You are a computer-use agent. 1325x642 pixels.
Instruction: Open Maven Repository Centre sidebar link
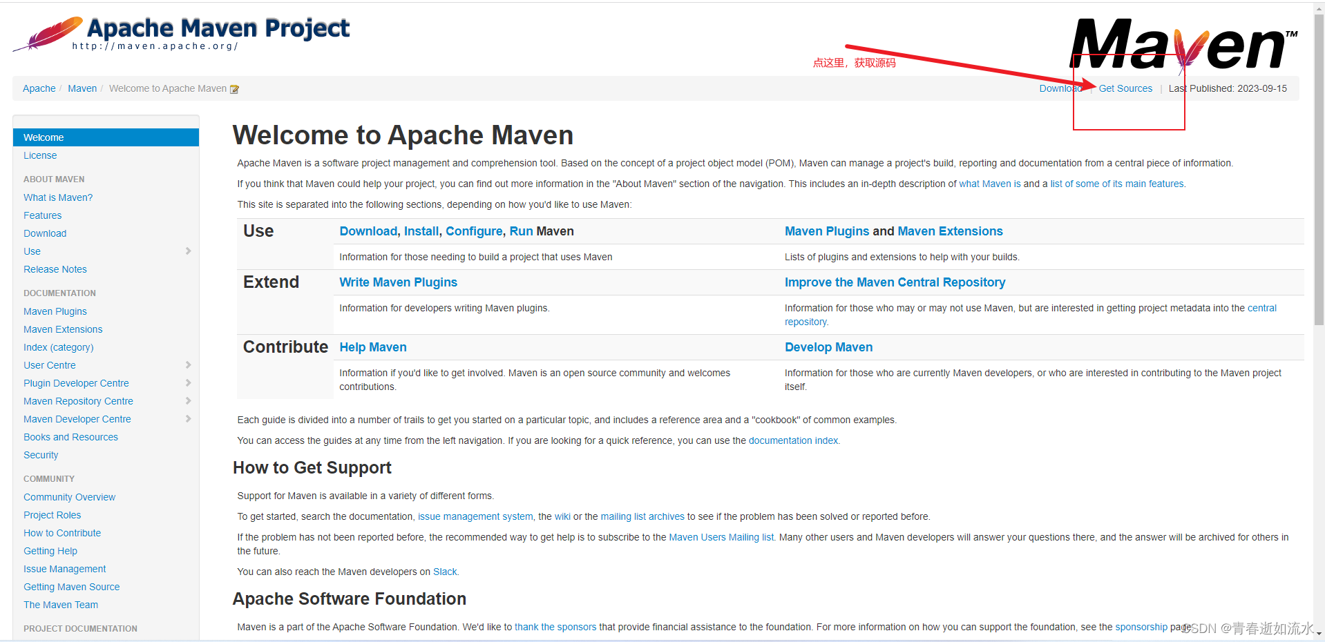tap(78, 401)
